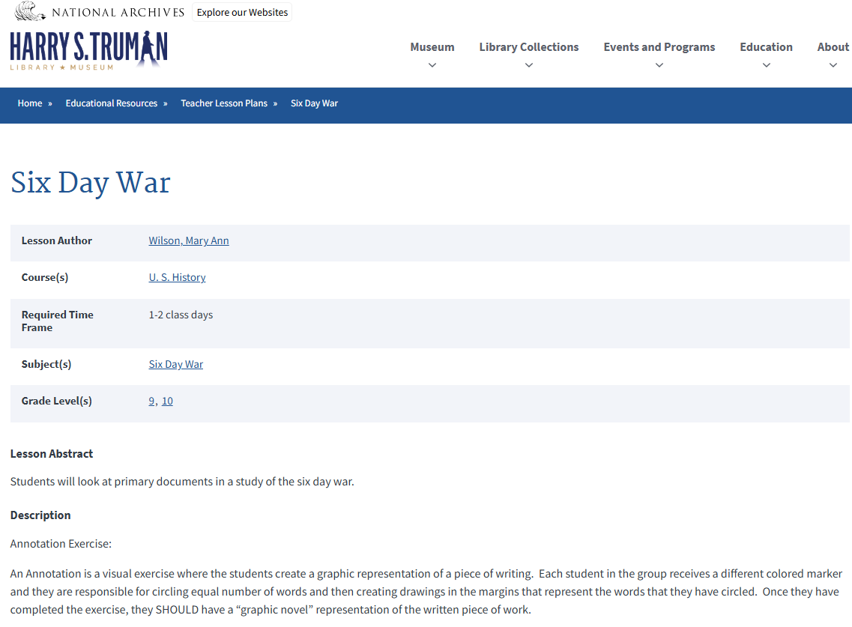The image size is (852, 627).
Task: Open Educational Resources from breadcrumb
Action: tap(111, 103)
